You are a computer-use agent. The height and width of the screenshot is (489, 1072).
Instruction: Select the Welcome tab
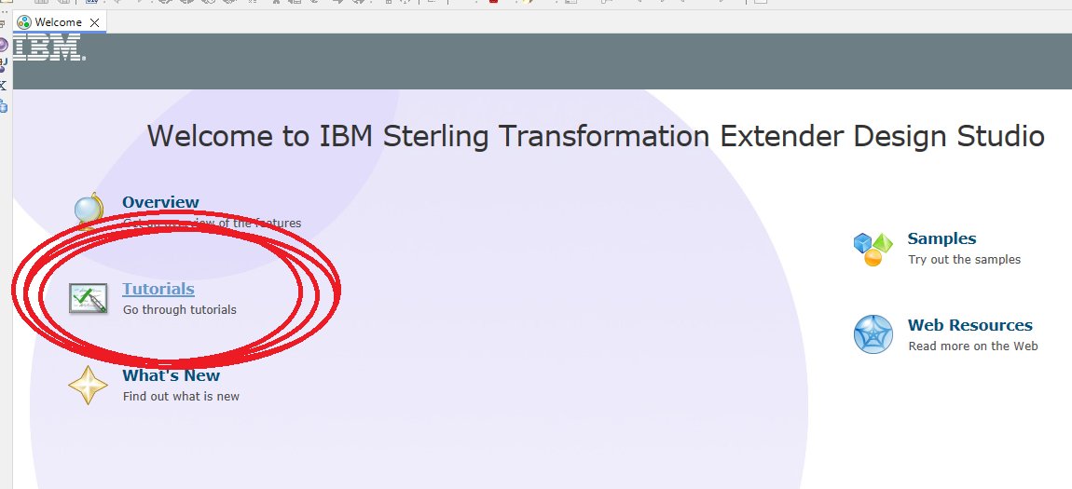(59, 22)
